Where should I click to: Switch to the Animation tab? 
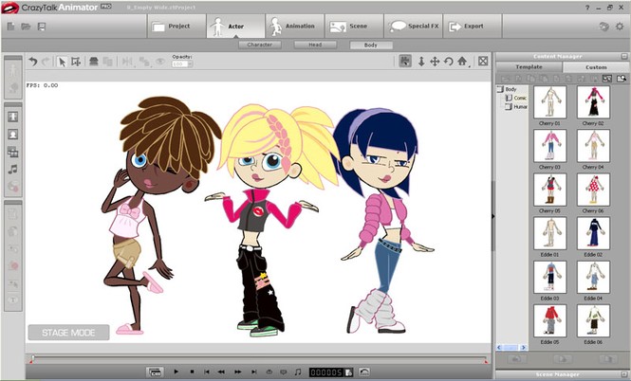294,27
